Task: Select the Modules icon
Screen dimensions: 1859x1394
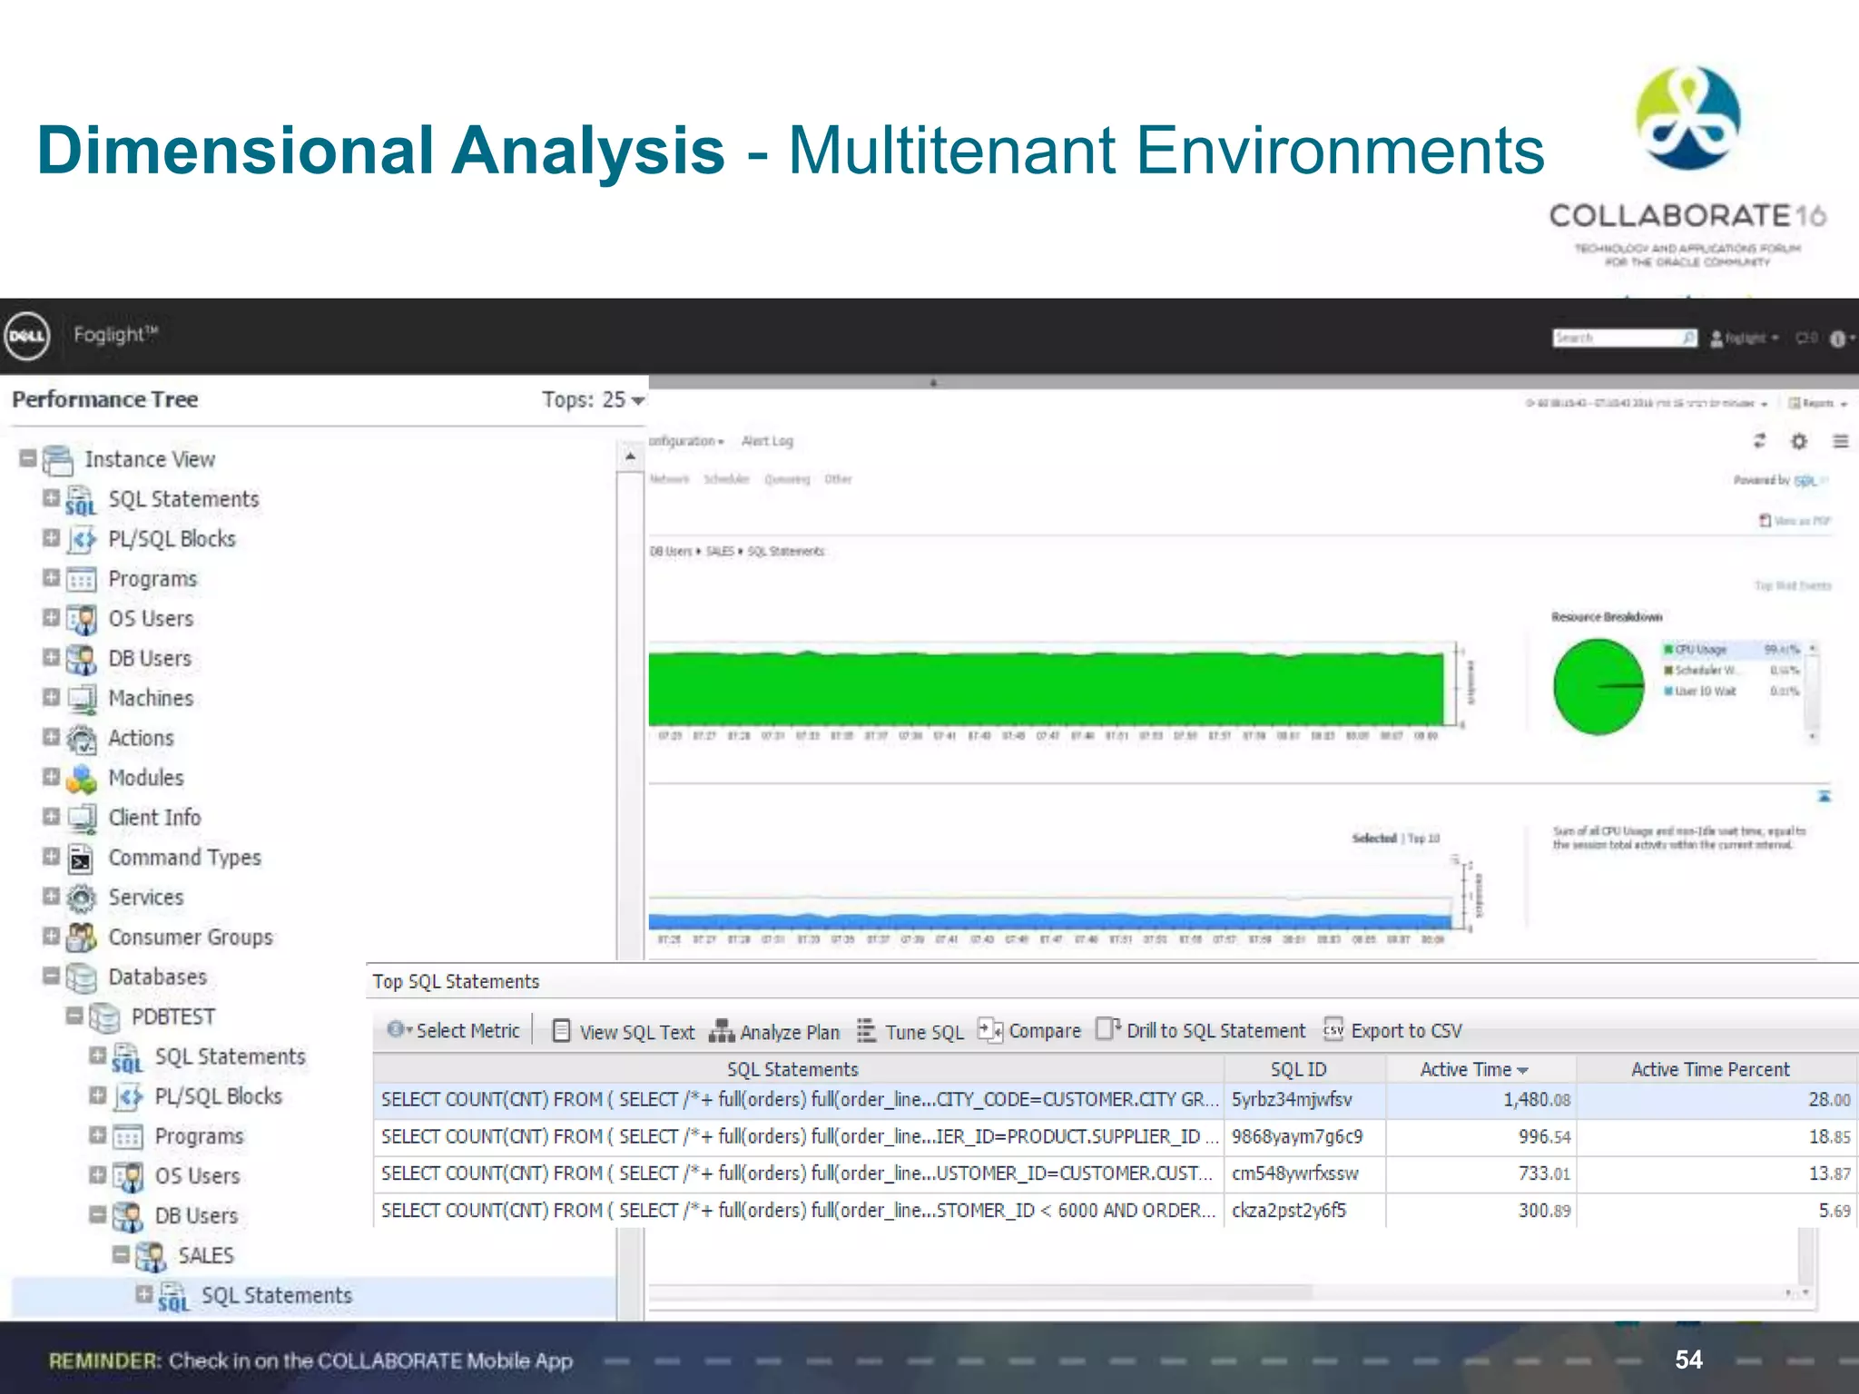Action: point(81,779)
